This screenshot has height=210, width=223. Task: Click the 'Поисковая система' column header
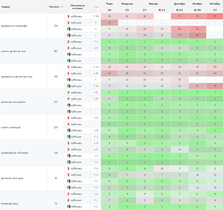pos(77,7)
